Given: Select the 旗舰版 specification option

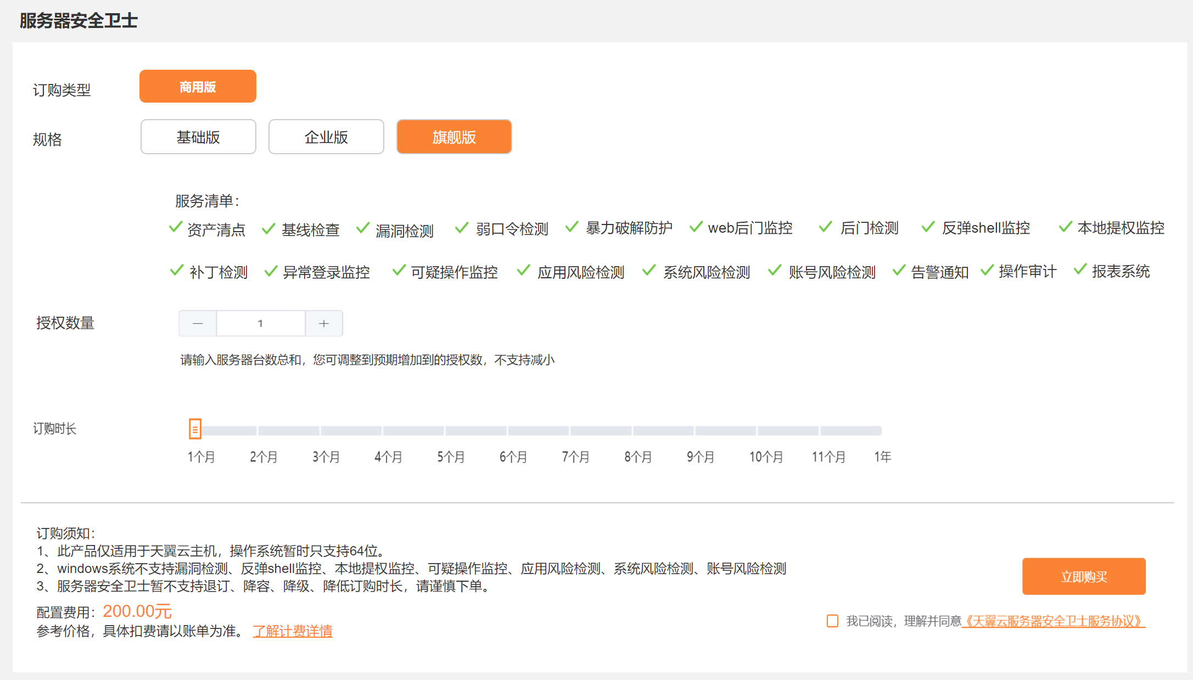Looking at the screenshot, I should [454, 137].
